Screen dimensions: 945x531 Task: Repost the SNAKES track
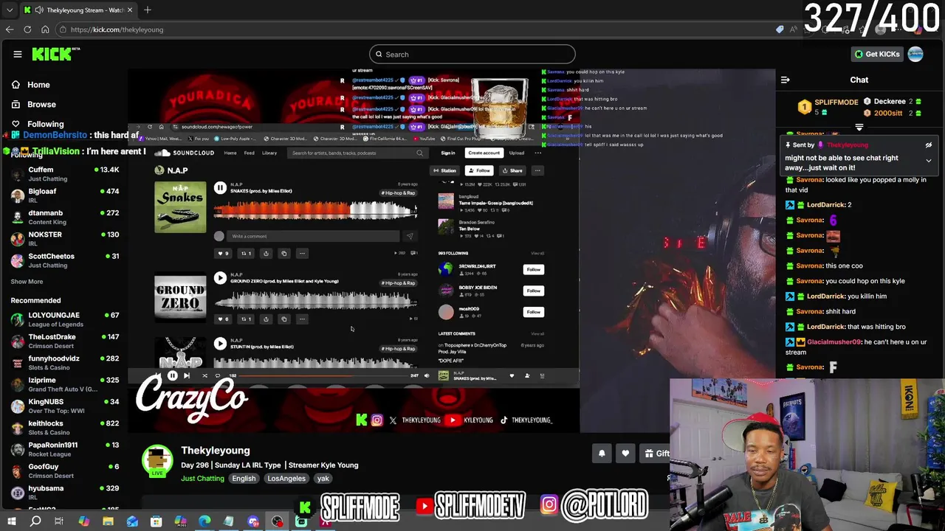247,253
